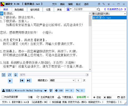Open the pitch setting showing 0
This screenshot has height=107, width=128.
point(80,90)
